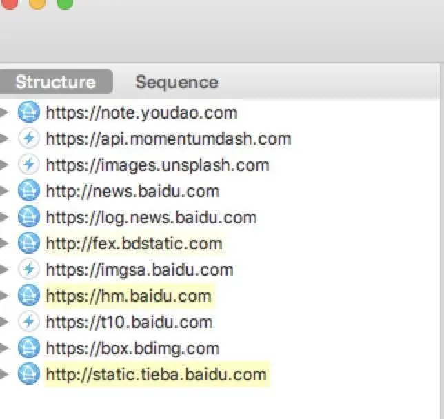This screenshot has width=444, height=419.
Task: Expand the log.news.baidu.com tree node
Action: 5,217
